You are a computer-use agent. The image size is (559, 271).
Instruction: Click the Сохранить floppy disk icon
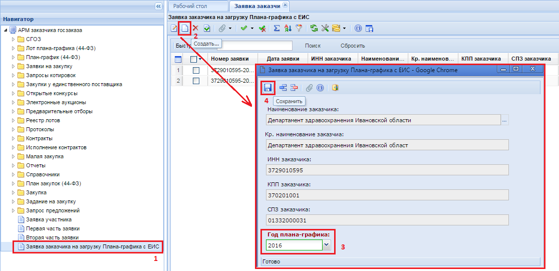click(x=268, y=88)
